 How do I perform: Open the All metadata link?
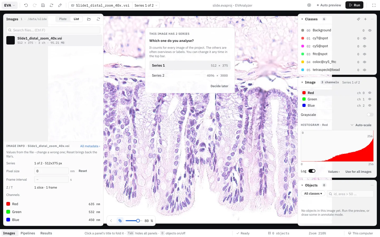click(x=90, y=146)
